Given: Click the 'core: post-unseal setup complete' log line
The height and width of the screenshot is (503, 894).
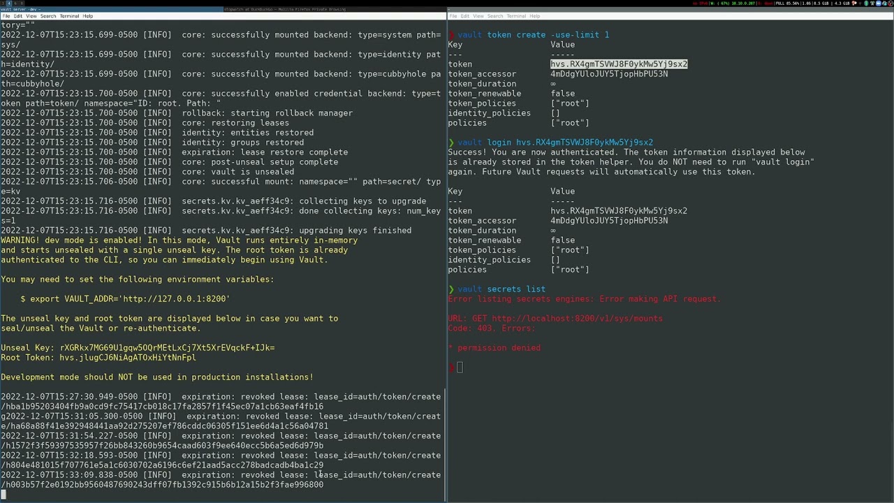Looking at the screenshot, I should tap(169, 162).
